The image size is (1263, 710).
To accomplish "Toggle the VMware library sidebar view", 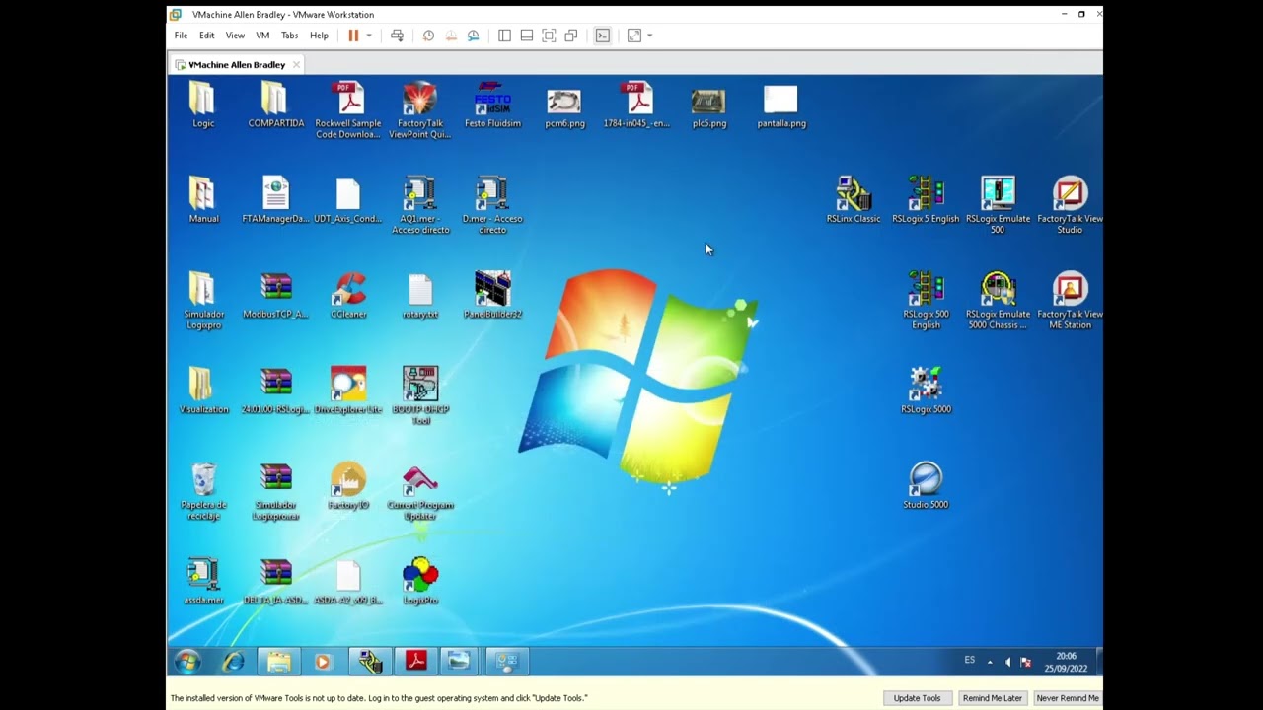I will [x=504, y=35].
